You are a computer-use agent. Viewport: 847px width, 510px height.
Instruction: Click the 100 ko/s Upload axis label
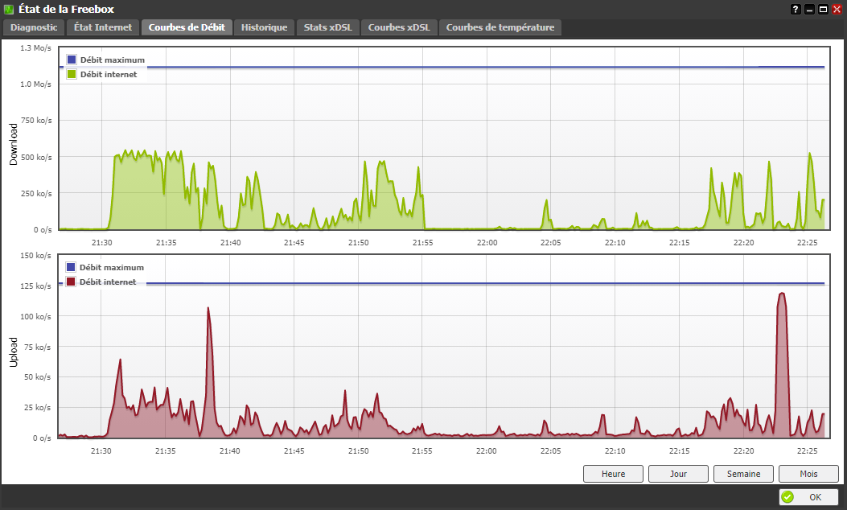pos(35,317)
